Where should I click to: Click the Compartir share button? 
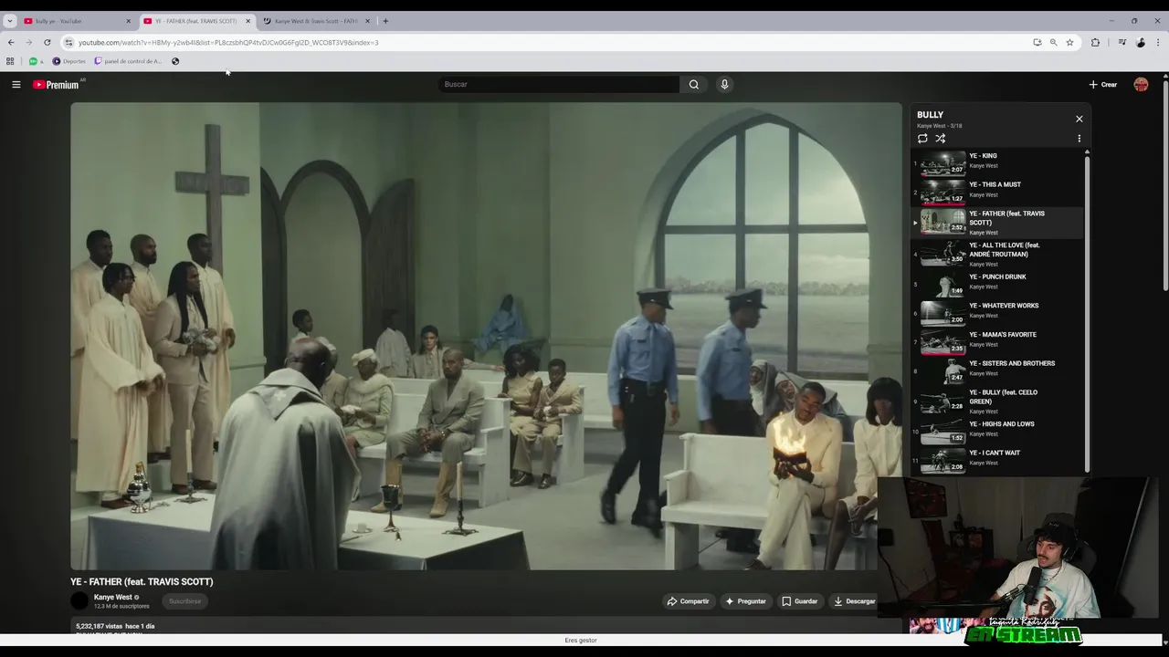(688, 601)
